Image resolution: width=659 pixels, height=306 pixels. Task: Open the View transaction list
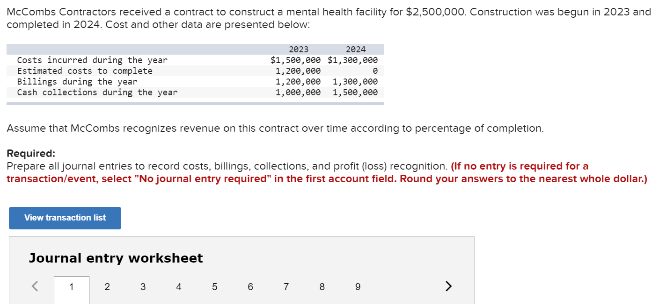(x=65, y=218)
